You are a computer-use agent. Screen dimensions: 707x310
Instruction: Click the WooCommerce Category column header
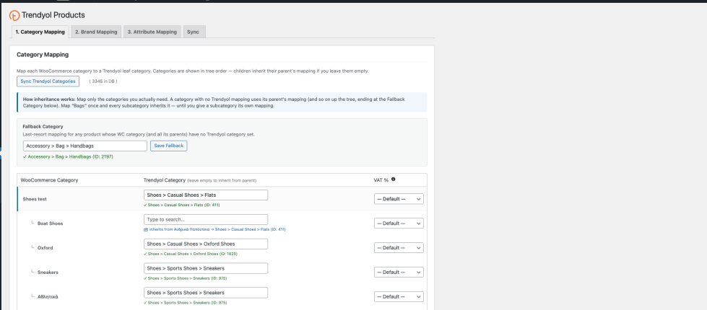coord(50,180)
